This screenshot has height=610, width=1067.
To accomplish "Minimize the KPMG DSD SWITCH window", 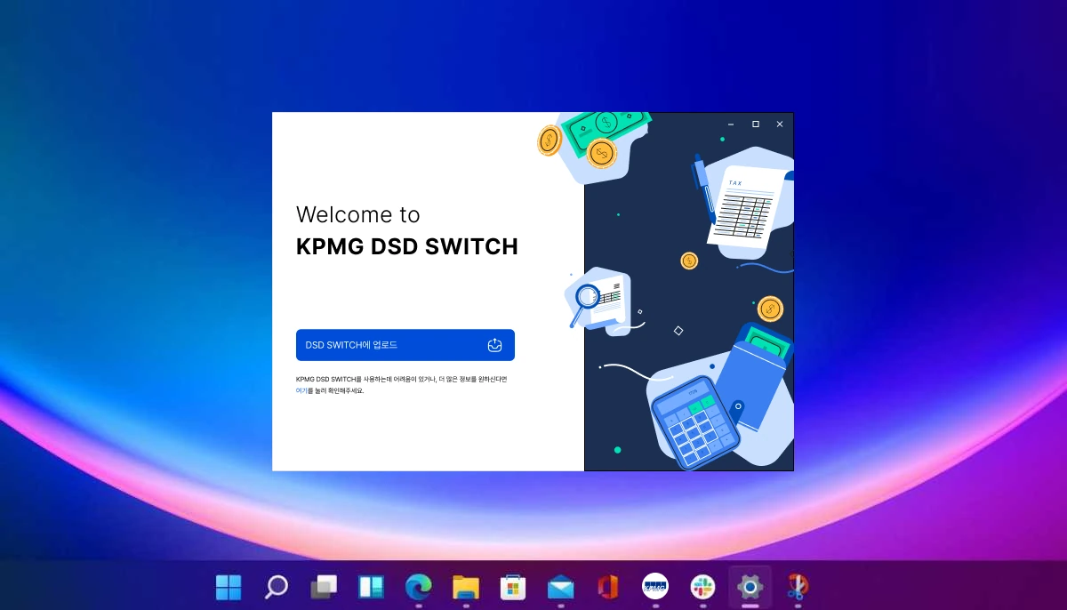I will (x=731, y=124).
